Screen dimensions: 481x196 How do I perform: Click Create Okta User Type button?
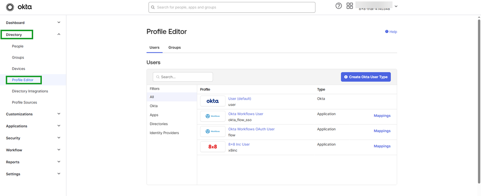coord(366,77)
